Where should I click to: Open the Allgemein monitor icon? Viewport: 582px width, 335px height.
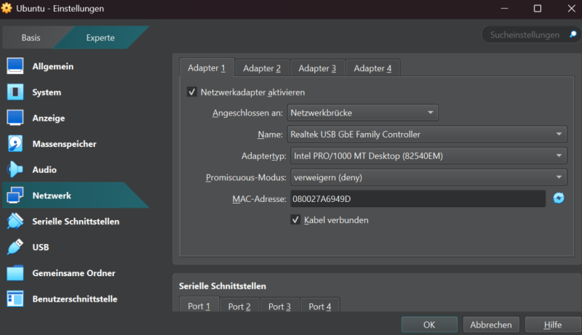(15, 66)
